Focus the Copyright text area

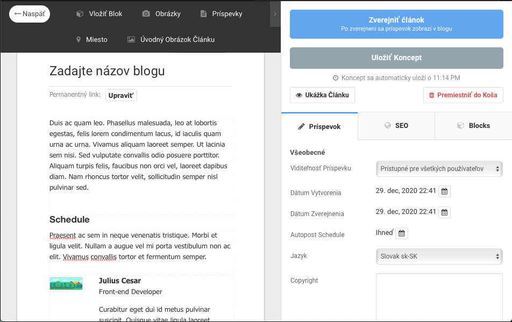pyautogui.click(x=439, y=297)
